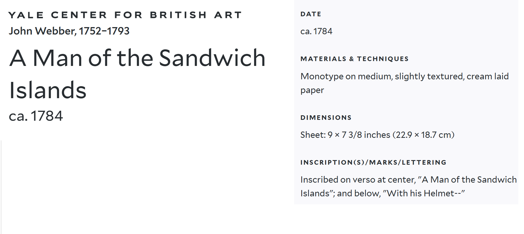
Task: Click ca. 1784 under the DATE heading
Action: tap(316, 31)
